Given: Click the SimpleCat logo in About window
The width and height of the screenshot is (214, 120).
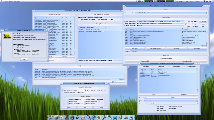Looking at the screenshot, I should point(7,36).
